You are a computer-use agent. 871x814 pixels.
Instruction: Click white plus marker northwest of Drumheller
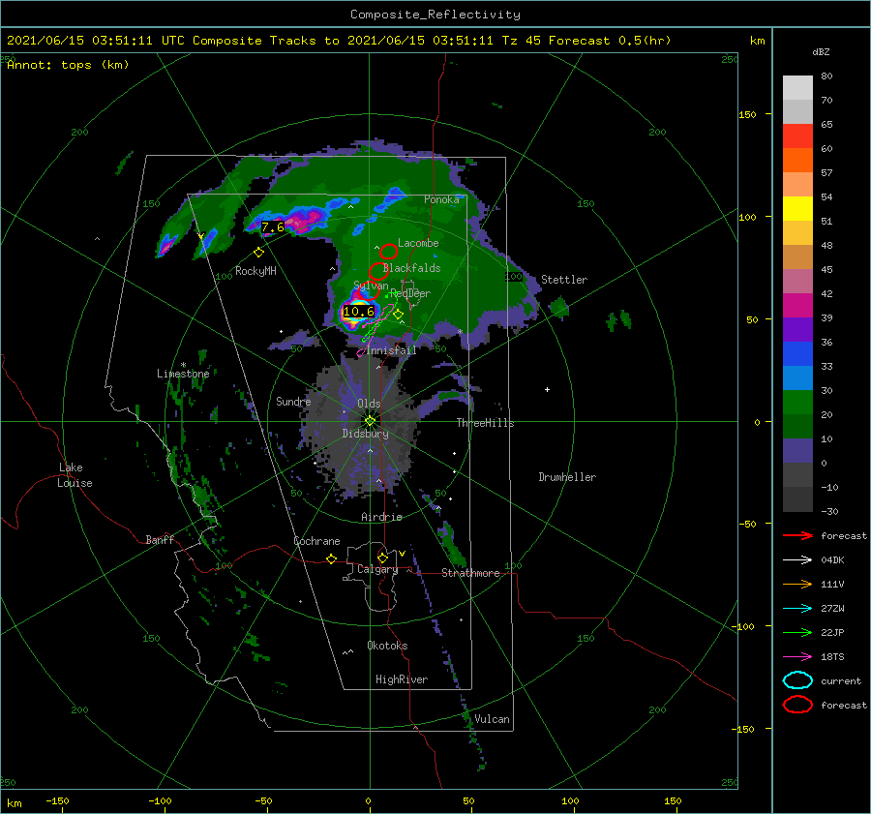click(x=547, y=389)
